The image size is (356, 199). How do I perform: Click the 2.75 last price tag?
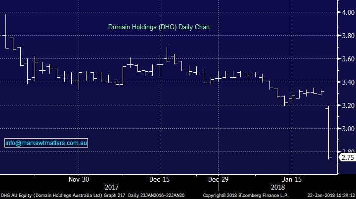(347, 157)
